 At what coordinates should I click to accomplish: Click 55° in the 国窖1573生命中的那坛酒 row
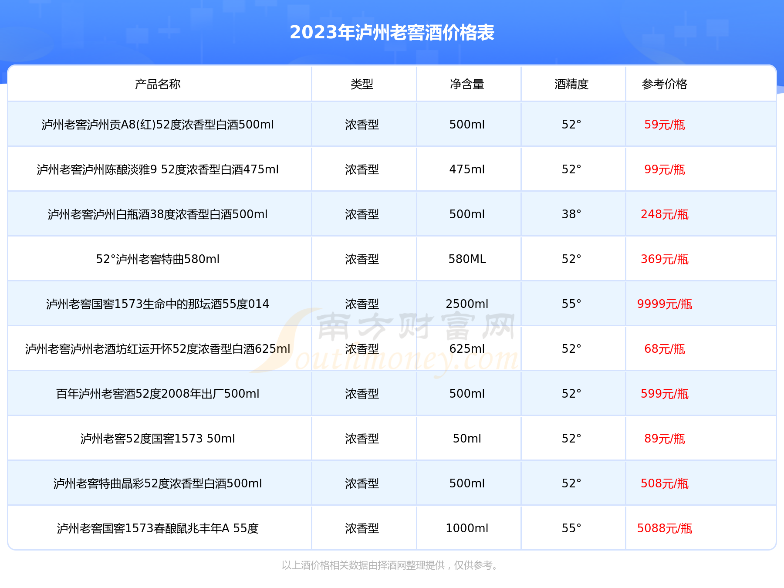pos(571,304)
